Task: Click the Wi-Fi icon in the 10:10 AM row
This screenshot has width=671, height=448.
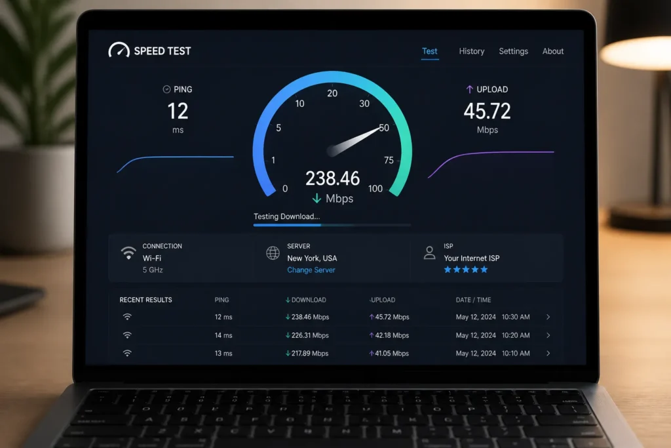Action: pyautogui.click(x=127, y=353)
